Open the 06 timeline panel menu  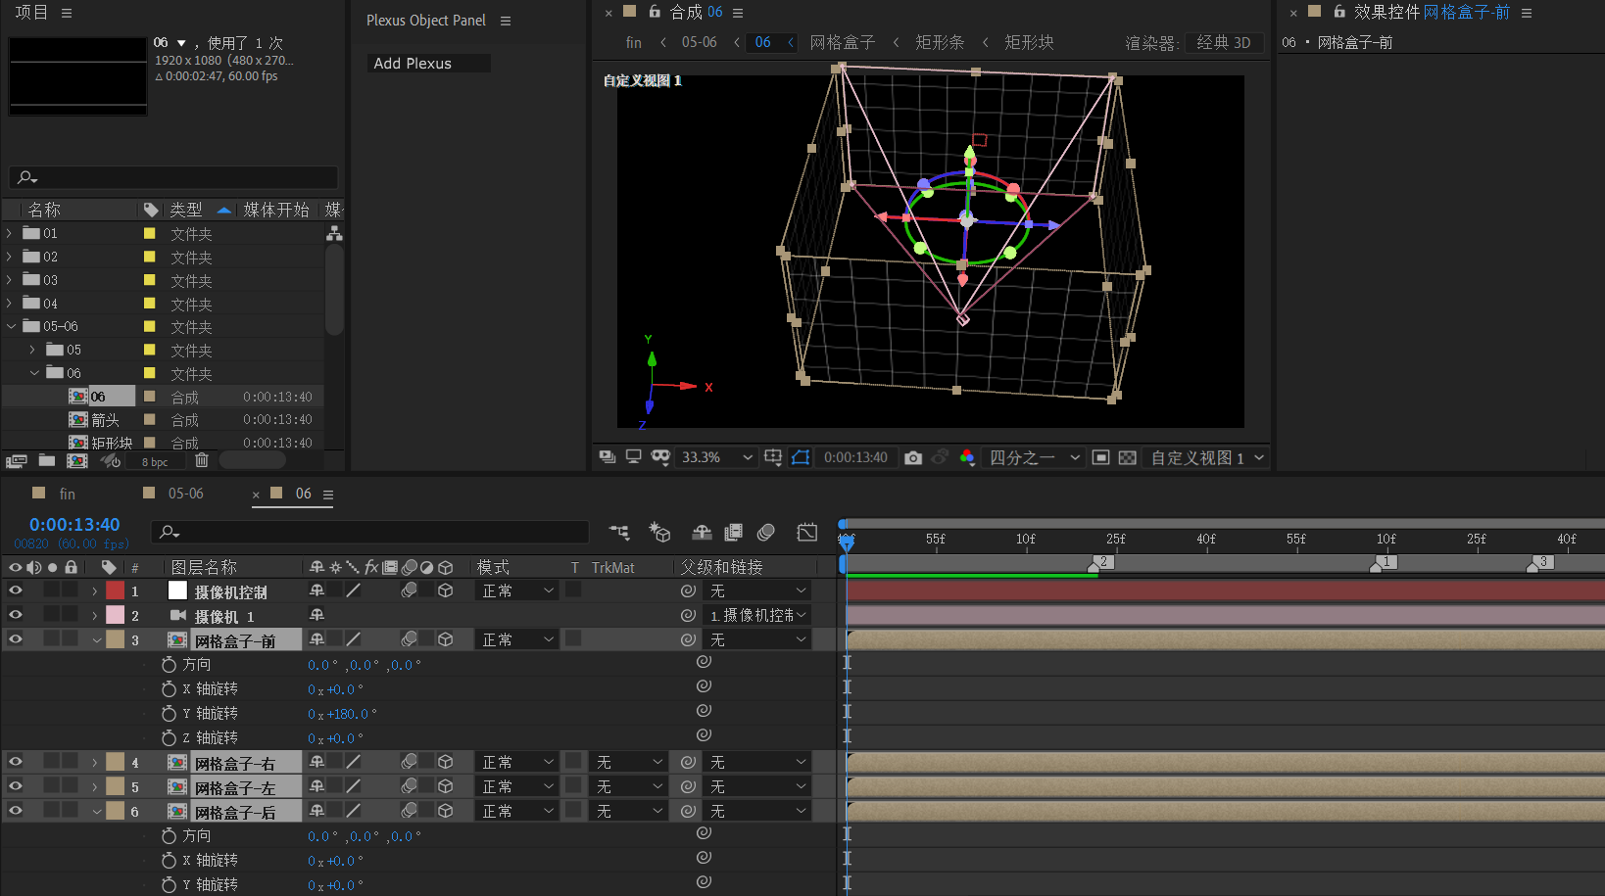tap(328, 495)
